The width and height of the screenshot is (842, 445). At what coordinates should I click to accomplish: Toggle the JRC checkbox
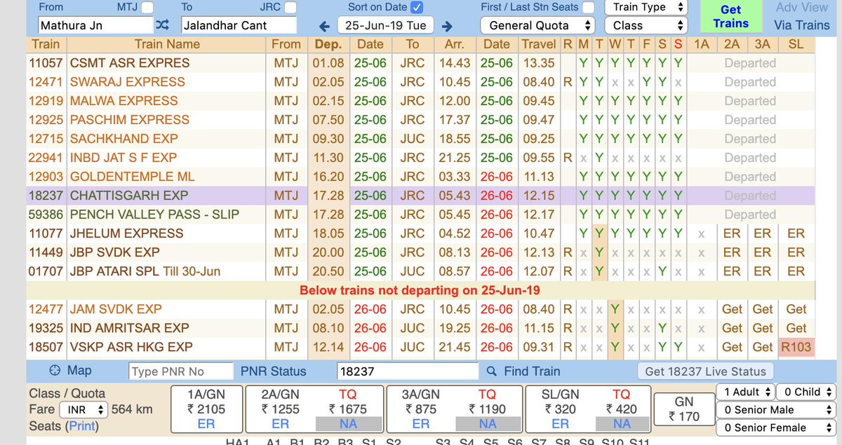(290, 8)
